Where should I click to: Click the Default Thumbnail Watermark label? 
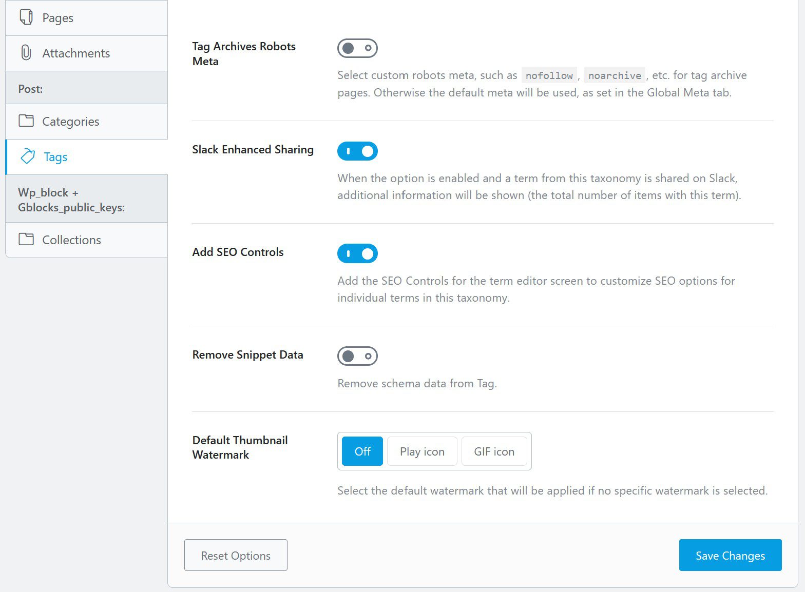[240, 447]
